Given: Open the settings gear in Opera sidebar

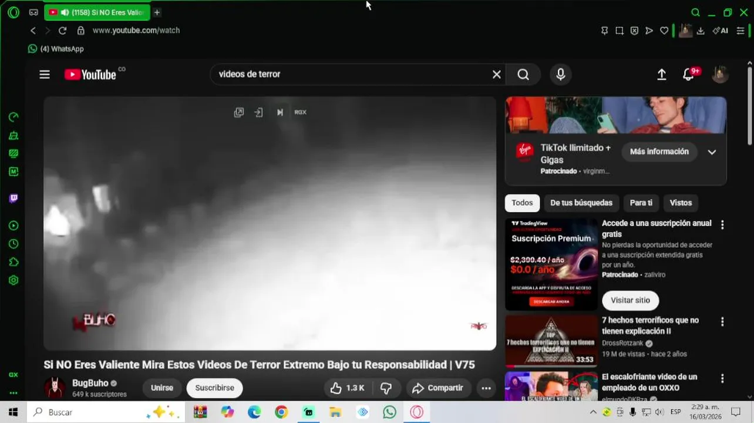Looking at the screenshot, I should pyautogui.click(x=14, y=280).
